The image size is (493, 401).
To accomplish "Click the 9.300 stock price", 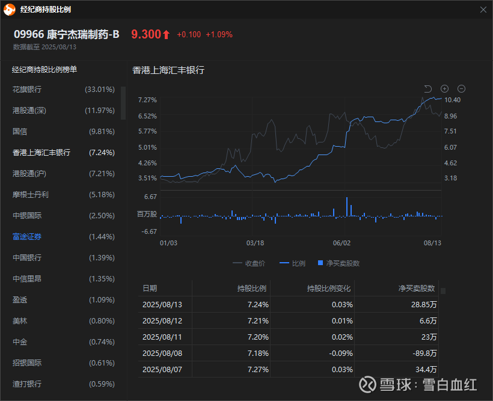I will 146,34.
